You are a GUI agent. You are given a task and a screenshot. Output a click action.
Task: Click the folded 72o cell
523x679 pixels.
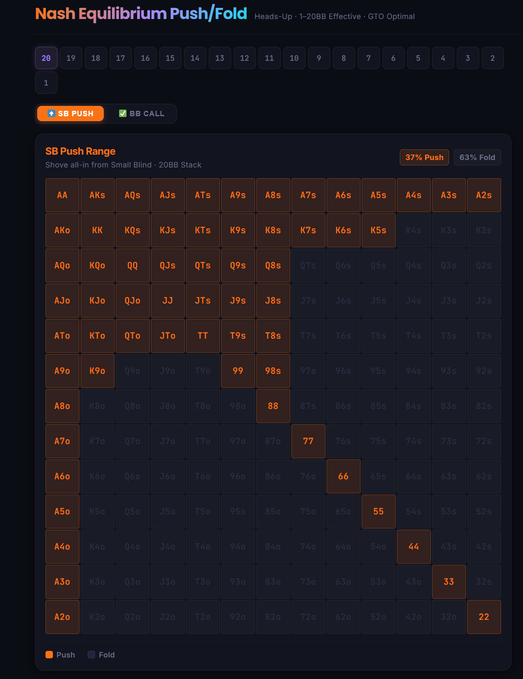(308, 617)
